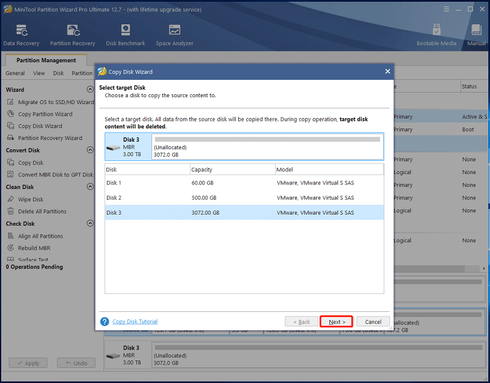Click the Disk column header
This screenshot has width=490, height=383.
[x=147, y=170]
